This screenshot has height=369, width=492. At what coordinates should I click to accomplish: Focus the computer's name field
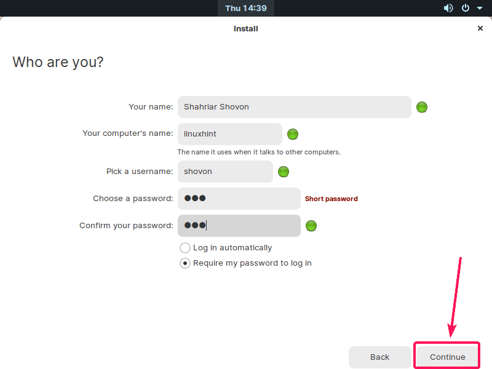click(x=229, y=134)
